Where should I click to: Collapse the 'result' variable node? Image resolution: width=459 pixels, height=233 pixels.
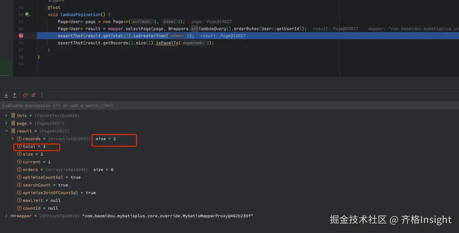pos(6,131)
